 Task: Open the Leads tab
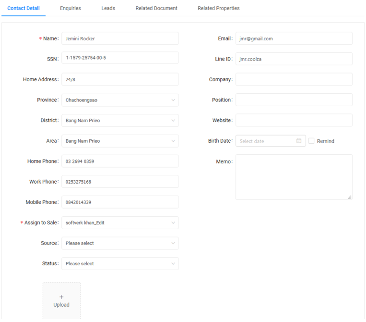click(x=108, y=8)
